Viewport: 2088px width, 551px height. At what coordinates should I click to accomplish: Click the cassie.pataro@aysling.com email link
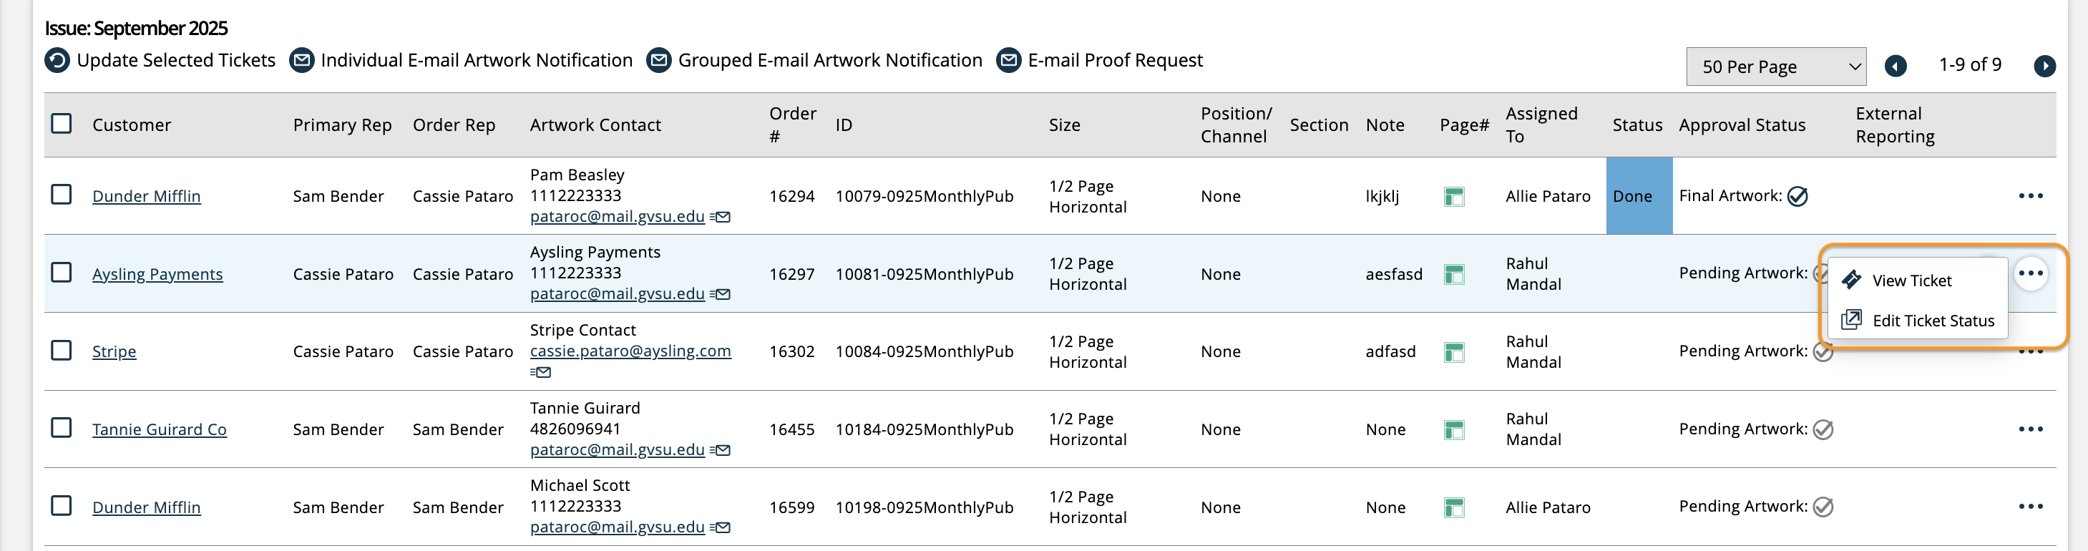pyautogui.click(x=630, y=351)
